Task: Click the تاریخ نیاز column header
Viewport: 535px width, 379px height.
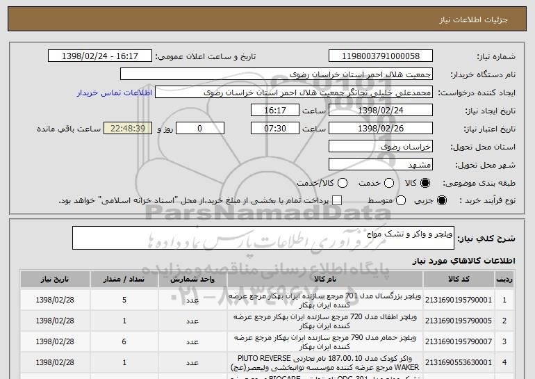Action: [x=55, y=280]
